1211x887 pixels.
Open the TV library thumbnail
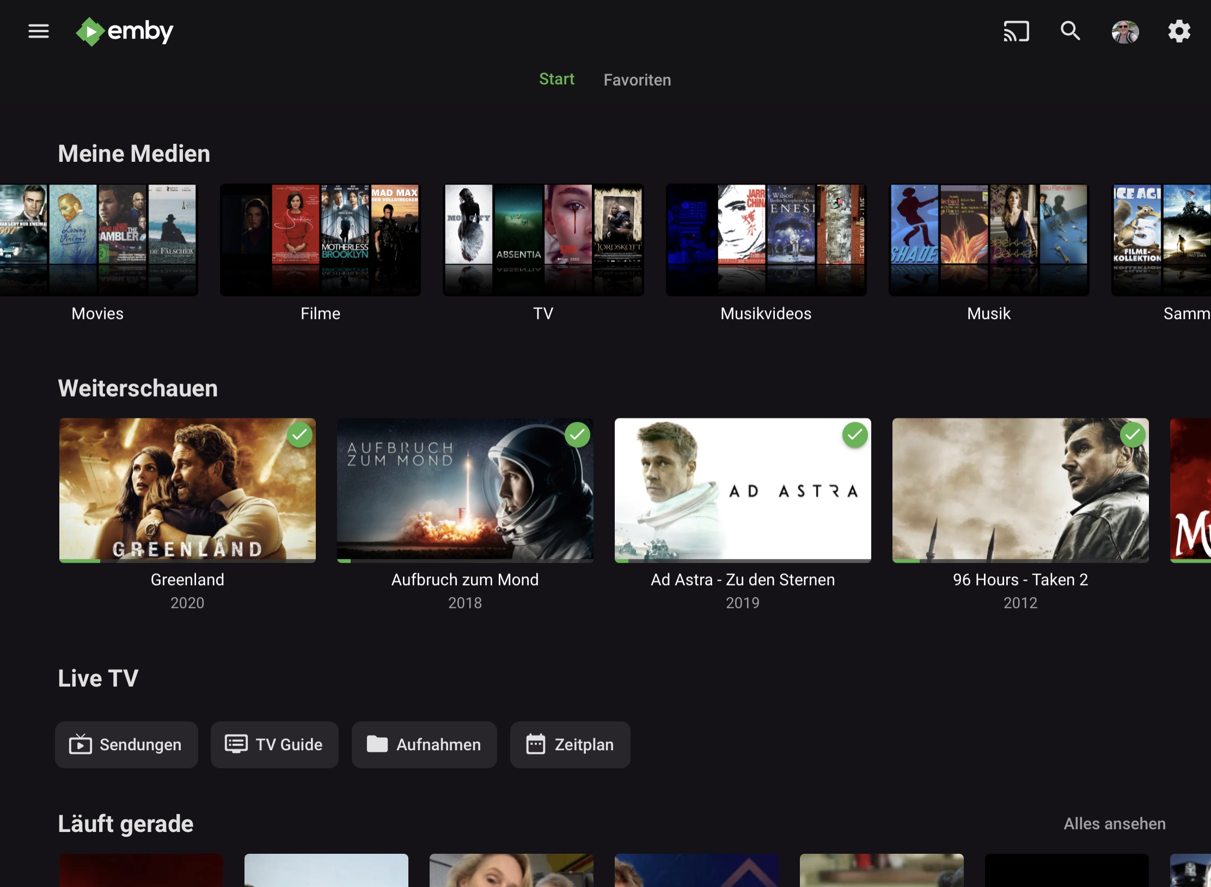(x=543, y=240)
